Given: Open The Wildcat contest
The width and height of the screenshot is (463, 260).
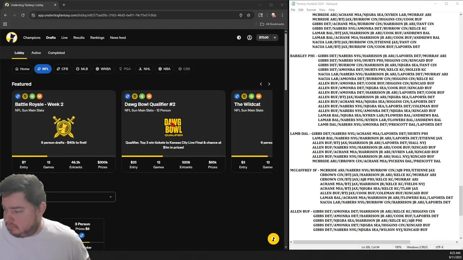Looking at the screenshot, I should coord(252,131).
